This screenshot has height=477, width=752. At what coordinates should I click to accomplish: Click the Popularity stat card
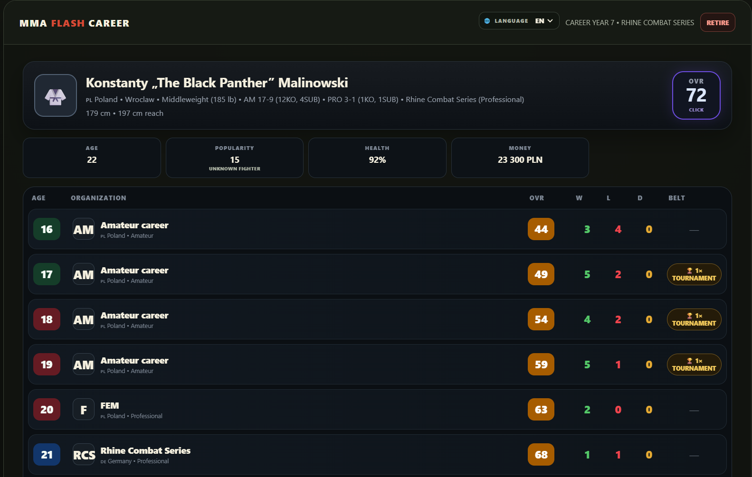(235, 158)
